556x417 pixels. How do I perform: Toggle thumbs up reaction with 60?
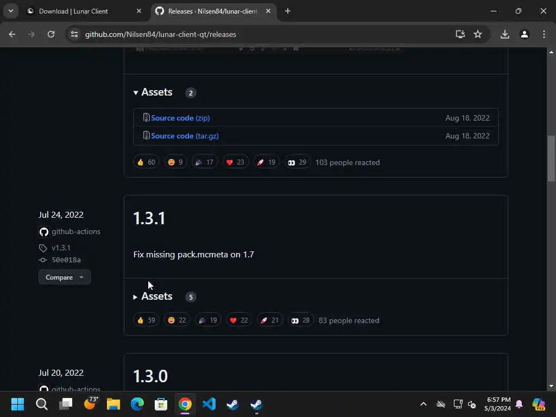146,162
